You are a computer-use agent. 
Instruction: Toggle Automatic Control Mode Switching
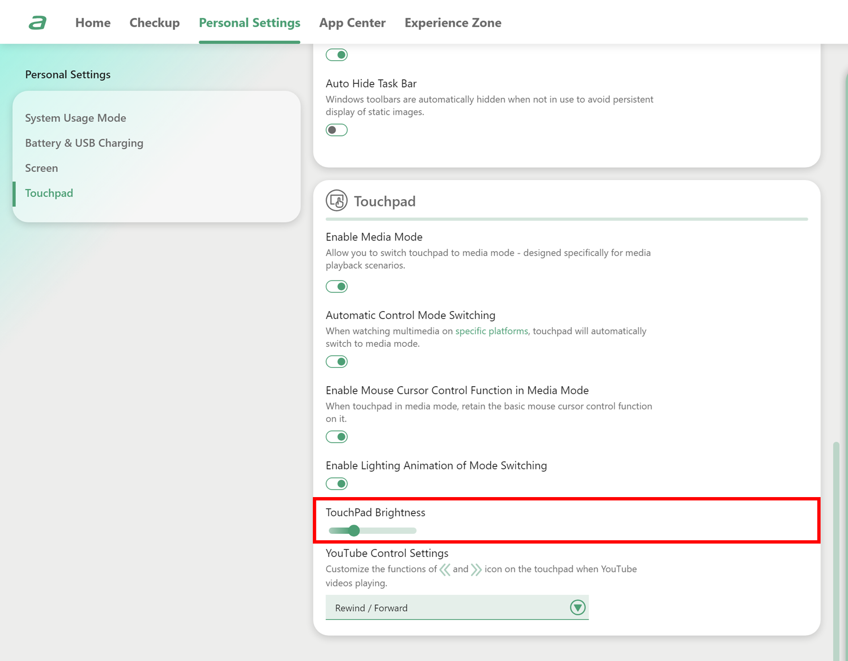[337, 362]
